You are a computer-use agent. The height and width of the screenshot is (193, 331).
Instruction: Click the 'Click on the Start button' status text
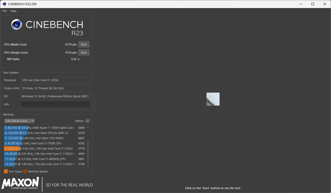213,188
